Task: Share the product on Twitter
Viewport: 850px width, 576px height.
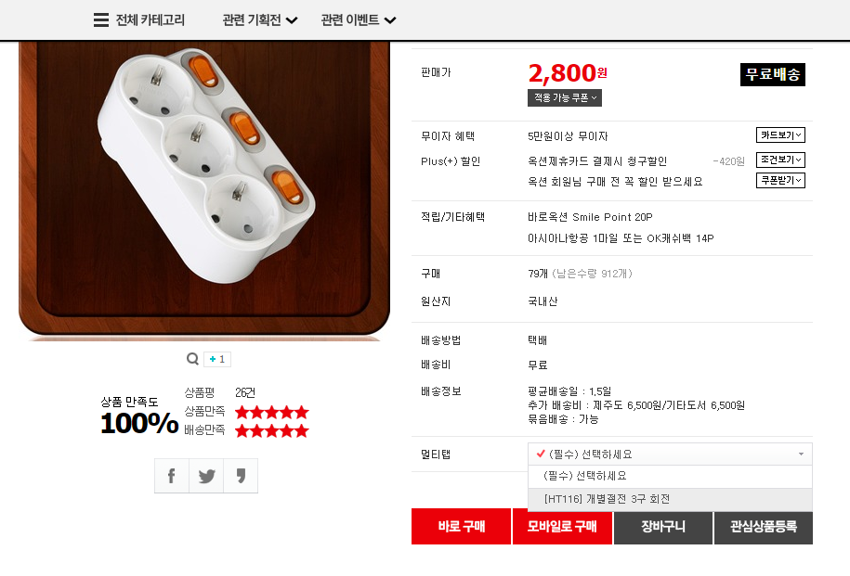Action: point(206,476)
